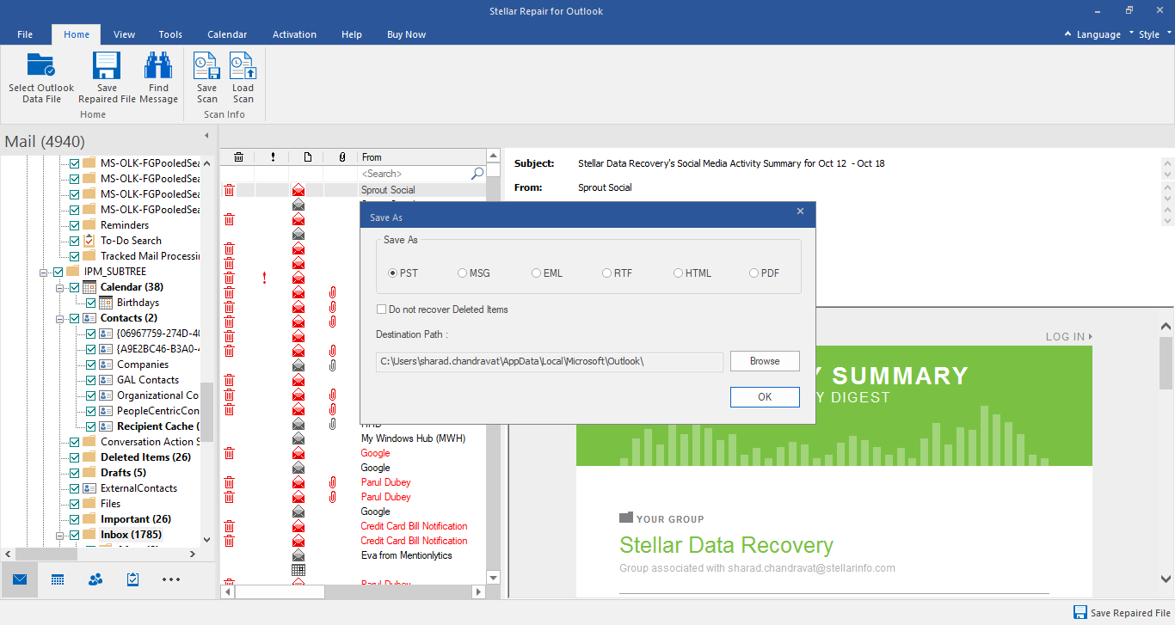Screen dimensions: 1175x625
Task: Click the item type page column header
Action: [307, 157]
